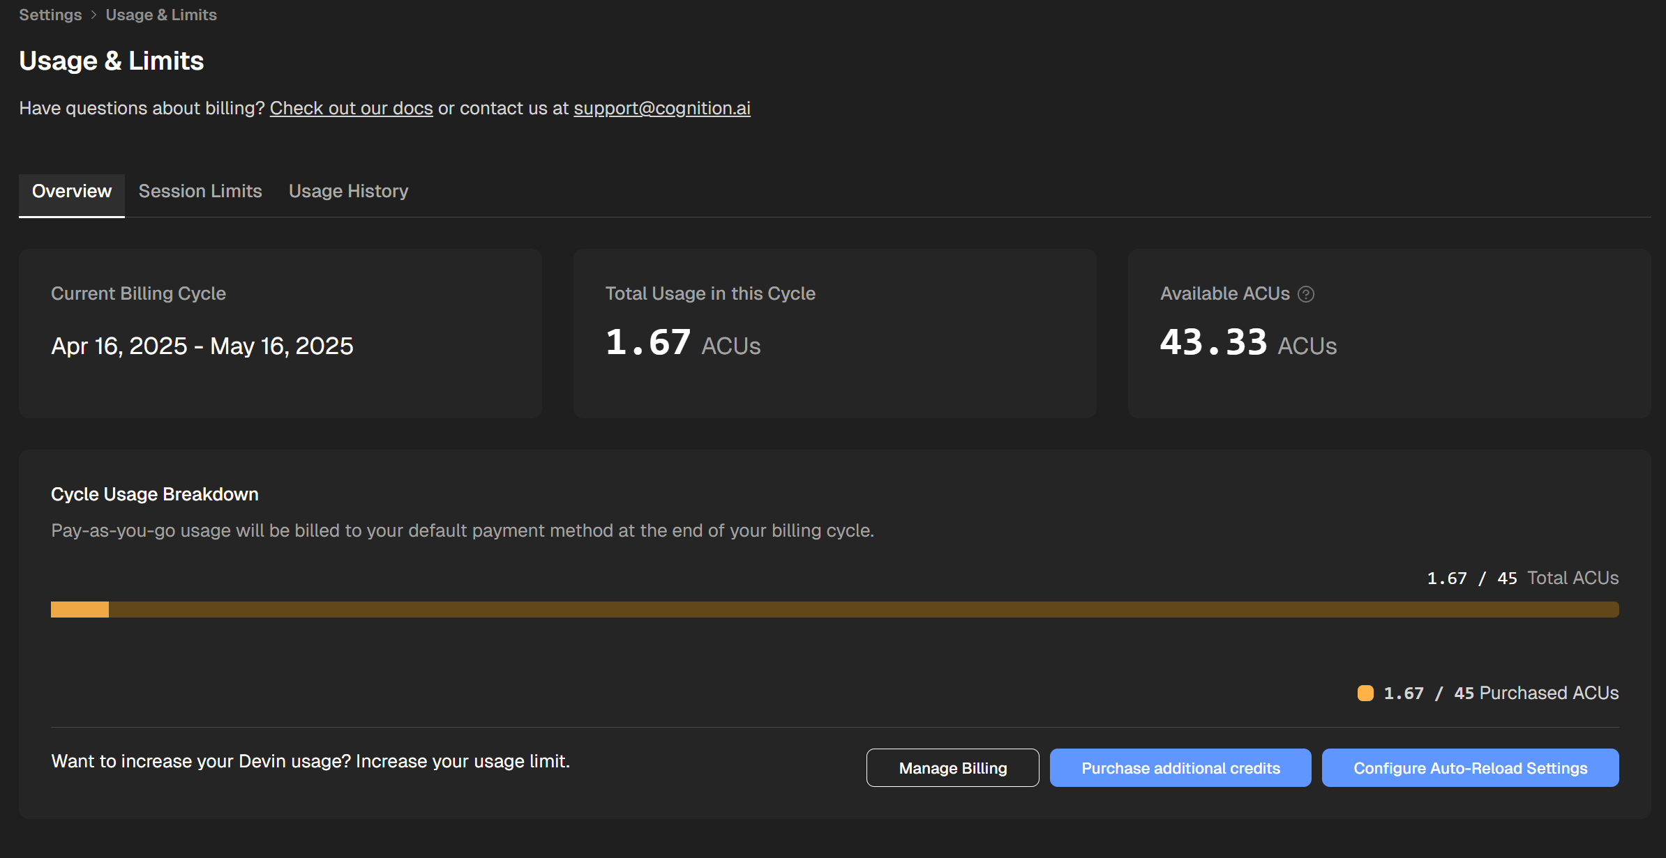Click the 1.67 / 45 Total ACUs label
The height and width of the screenshot is (858, 1666).
pyautogui.click(x=1522, y=578)
